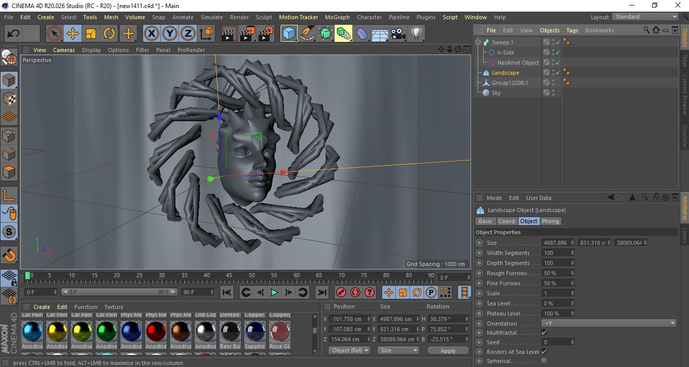
Task: Open the Camera object icon
Action: click(398, 34)
